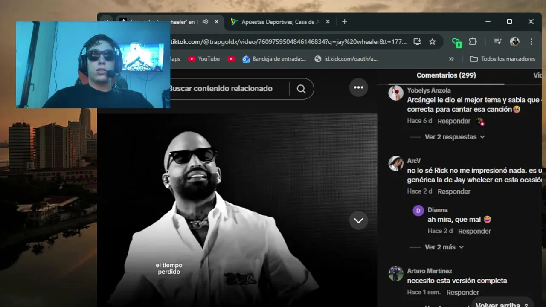
Task: Open Arturo Martinez's profile picture
Action: tap(396, 274)
